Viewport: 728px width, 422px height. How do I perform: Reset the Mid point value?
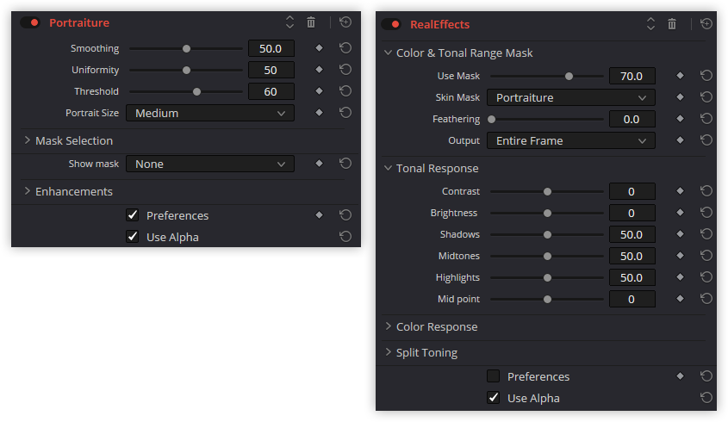click(x=706, y=299)
